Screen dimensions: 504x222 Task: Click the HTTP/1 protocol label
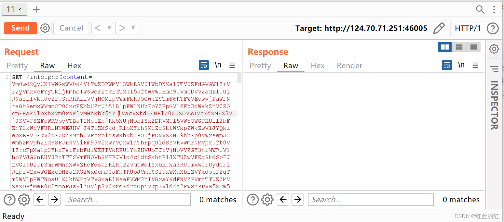[x=468, y=28]
